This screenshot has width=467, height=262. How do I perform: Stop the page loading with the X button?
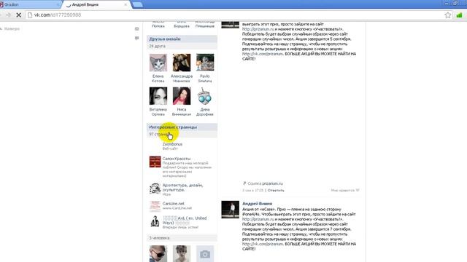click(18, 15)
